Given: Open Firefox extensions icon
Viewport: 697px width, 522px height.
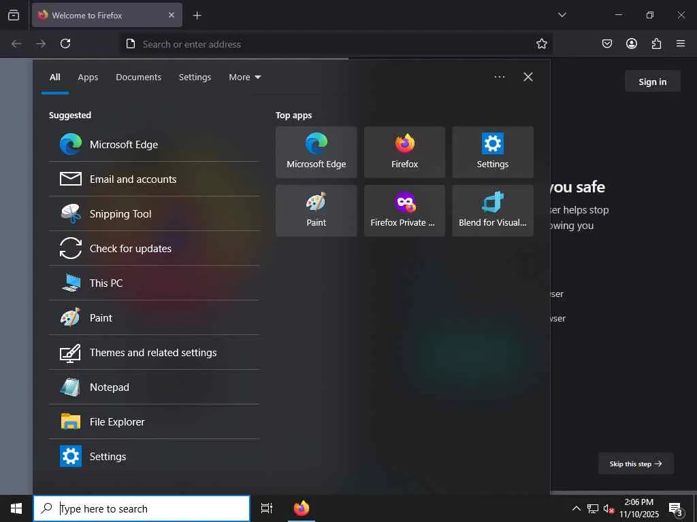Looking at the screenshot, I should click(x=656, y=43).
